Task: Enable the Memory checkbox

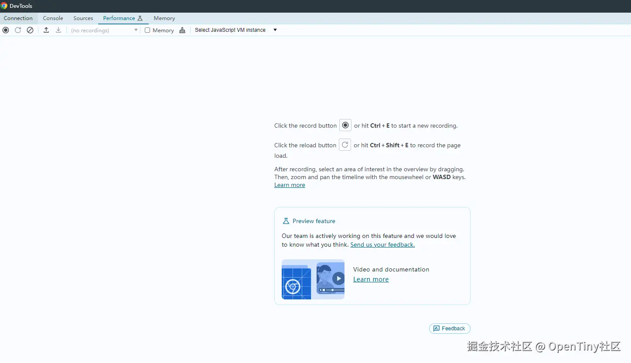Action: (147, 30)
